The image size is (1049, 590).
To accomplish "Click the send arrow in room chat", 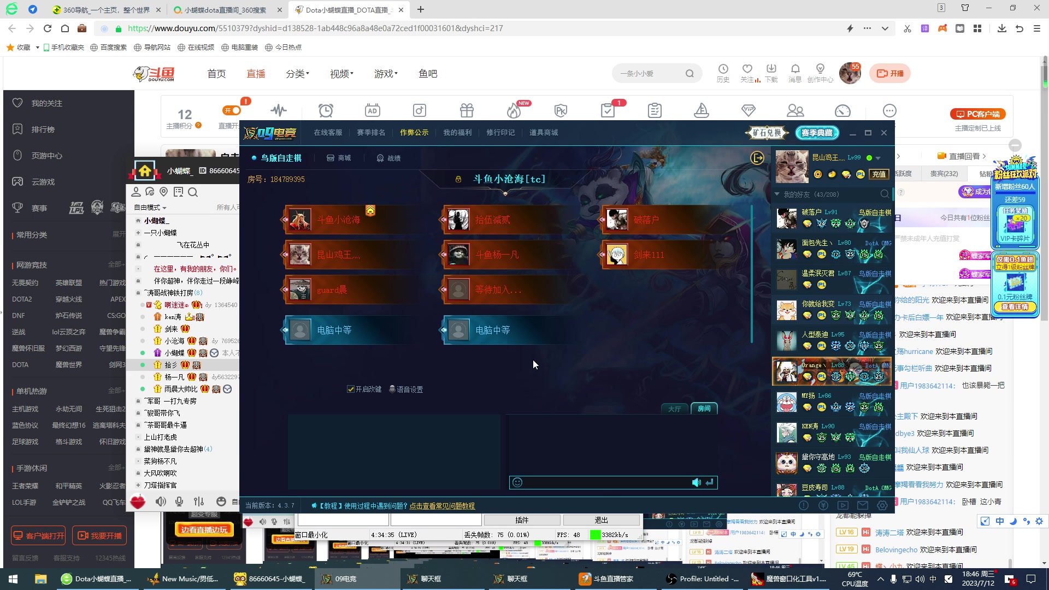I will [709, 482].
